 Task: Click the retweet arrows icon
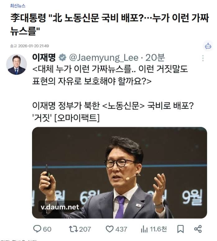pyautogui.click(x=73, y=229)
